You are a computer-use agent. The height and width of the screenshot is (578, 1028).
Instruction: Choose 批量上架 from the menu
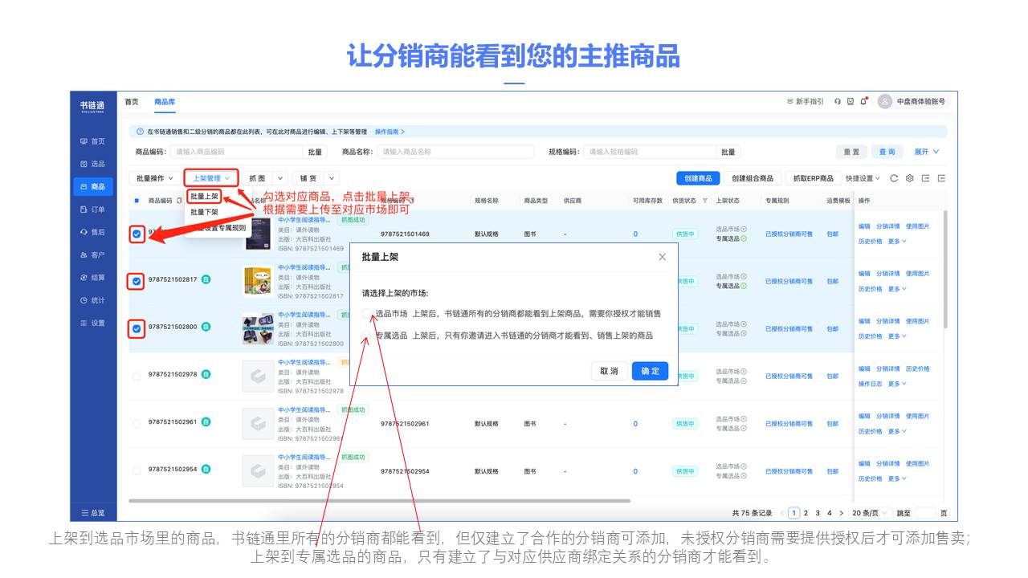(x=204, y=196)
